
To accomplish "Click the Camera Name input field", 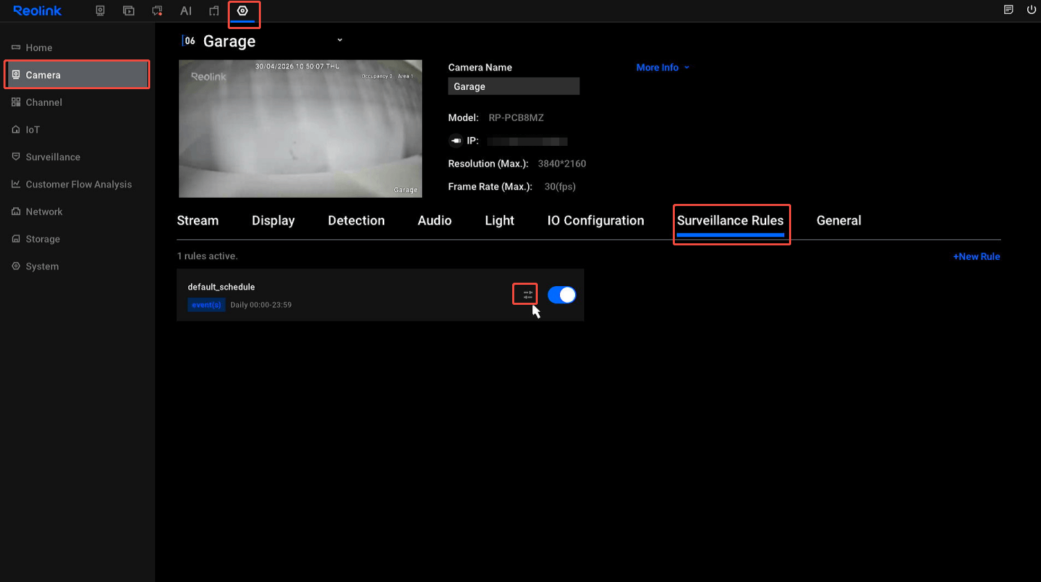I will tap(514, 86).
